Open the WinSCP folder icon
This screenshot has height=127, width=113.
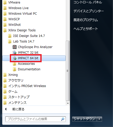pyautogui.click(x=5, y=19)
